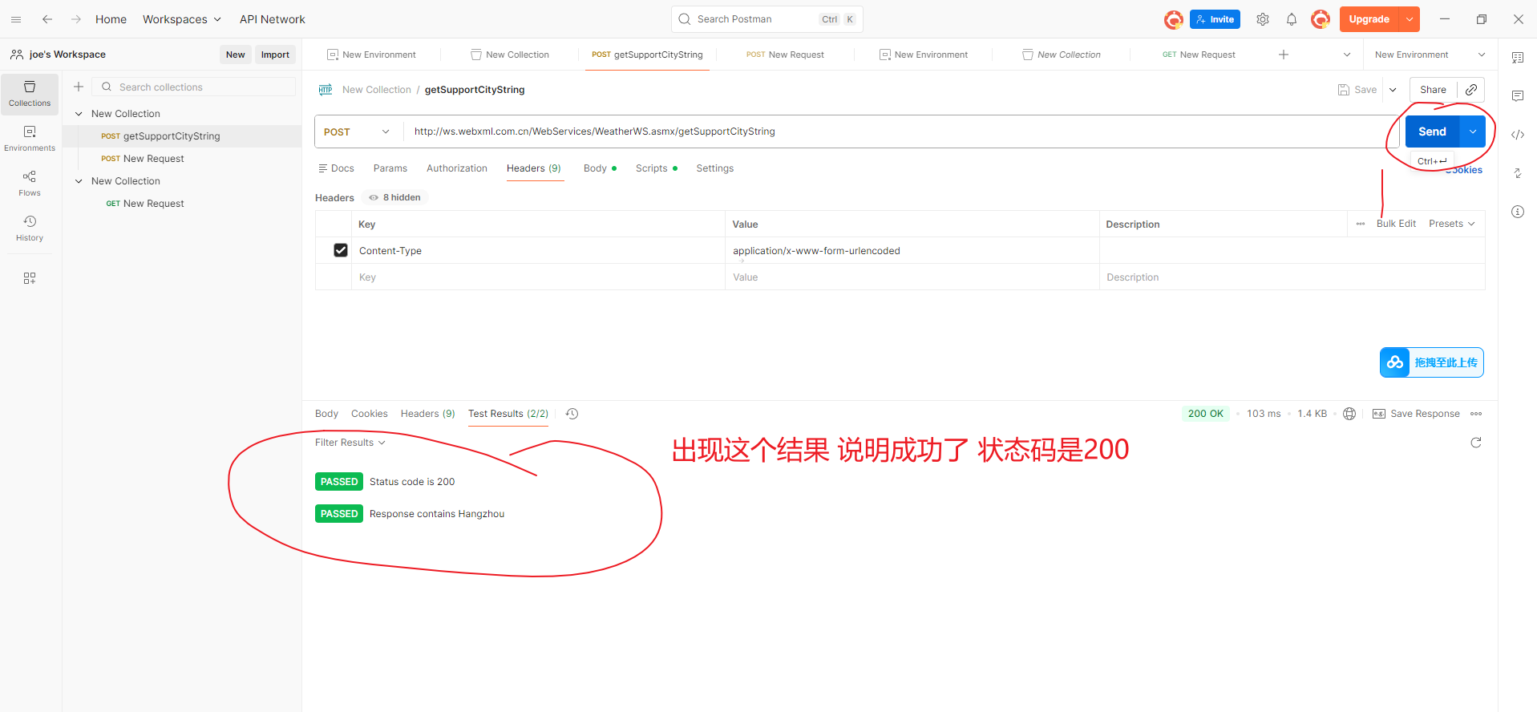Click the Send button
Viewport: 1537px width, 712px height.
[1432, 131]
